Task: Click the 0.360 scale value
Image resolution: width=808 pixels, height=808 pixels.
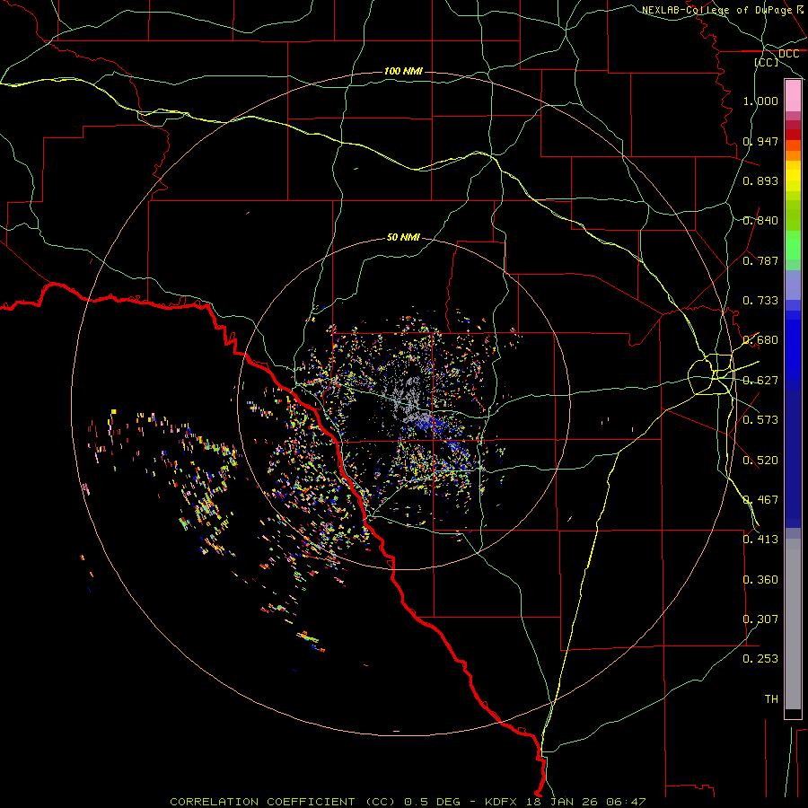Action: pos(760,580)
